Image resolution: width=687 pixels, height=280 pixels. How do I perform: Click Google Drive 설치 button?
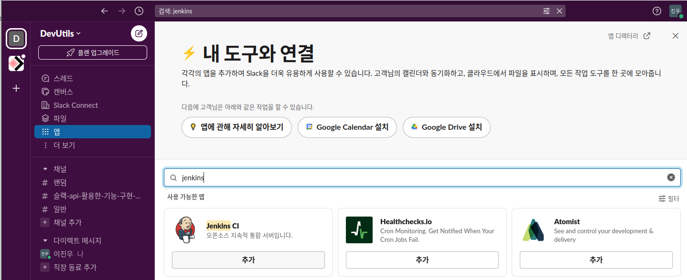(447, 127)
